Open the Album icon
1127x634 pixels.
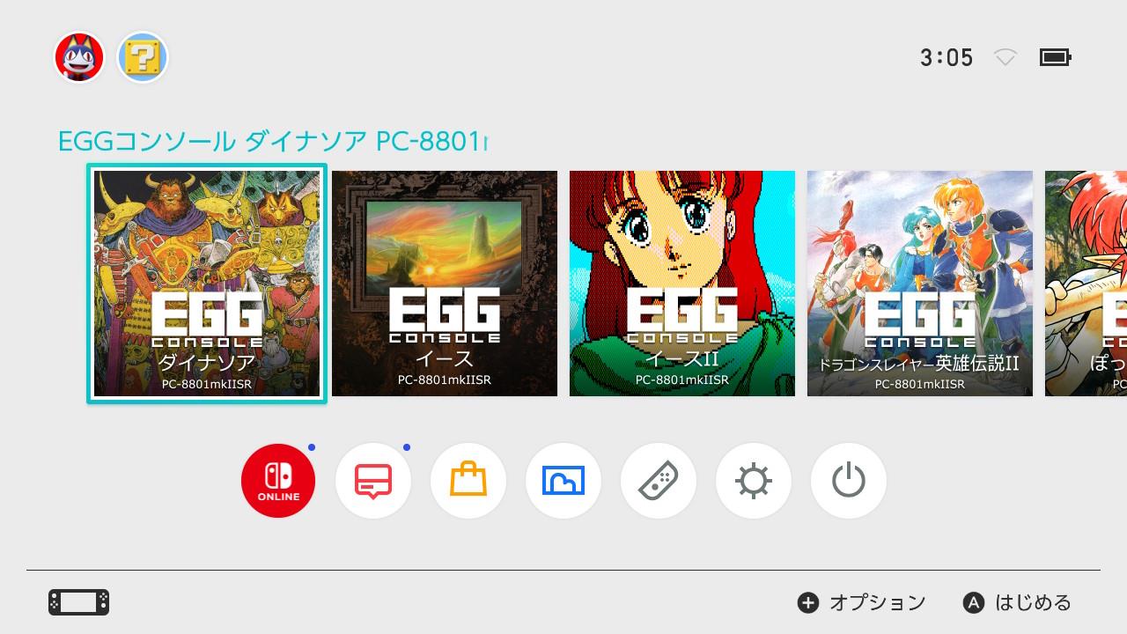pos(563,481)
